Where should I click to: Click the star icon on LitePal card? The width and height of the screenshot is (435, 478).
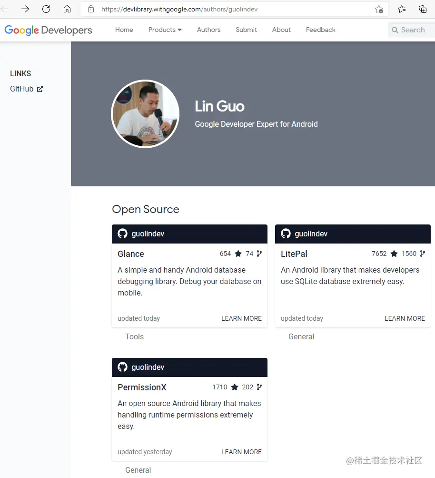(394, 254)
